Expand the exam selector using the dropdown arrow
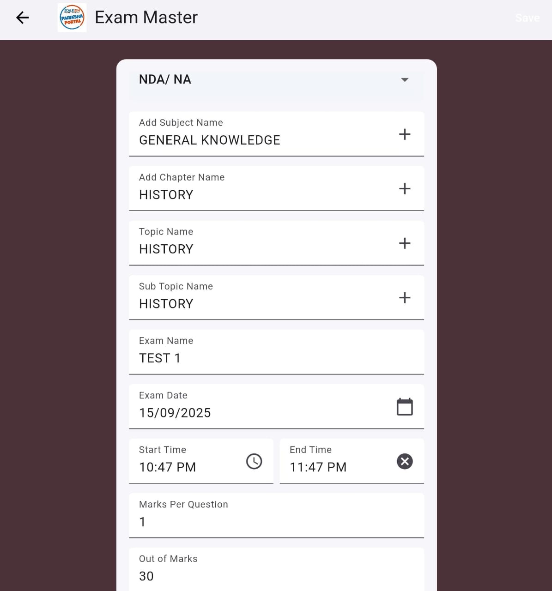The width and height of the screenshot is (552, 591). 404,79
